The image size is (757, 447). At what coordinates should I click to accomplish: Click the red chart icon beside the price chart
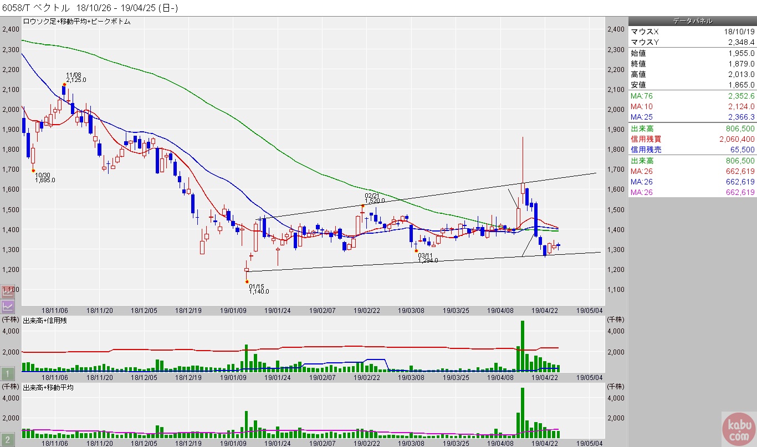tap(8, 291)
